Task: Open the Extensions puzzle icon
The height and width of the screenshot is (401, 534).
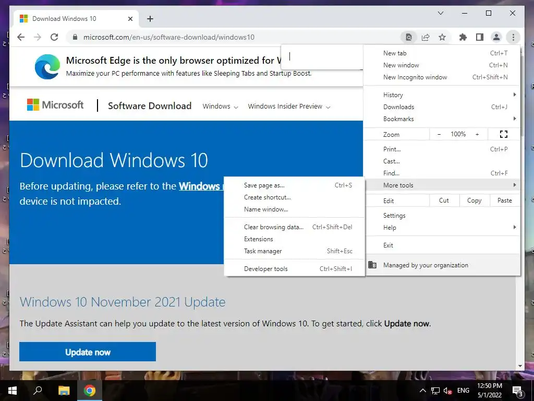Action: point(463,37)
